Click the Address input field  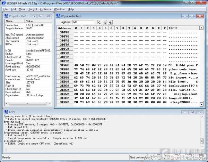coord(83,22)
